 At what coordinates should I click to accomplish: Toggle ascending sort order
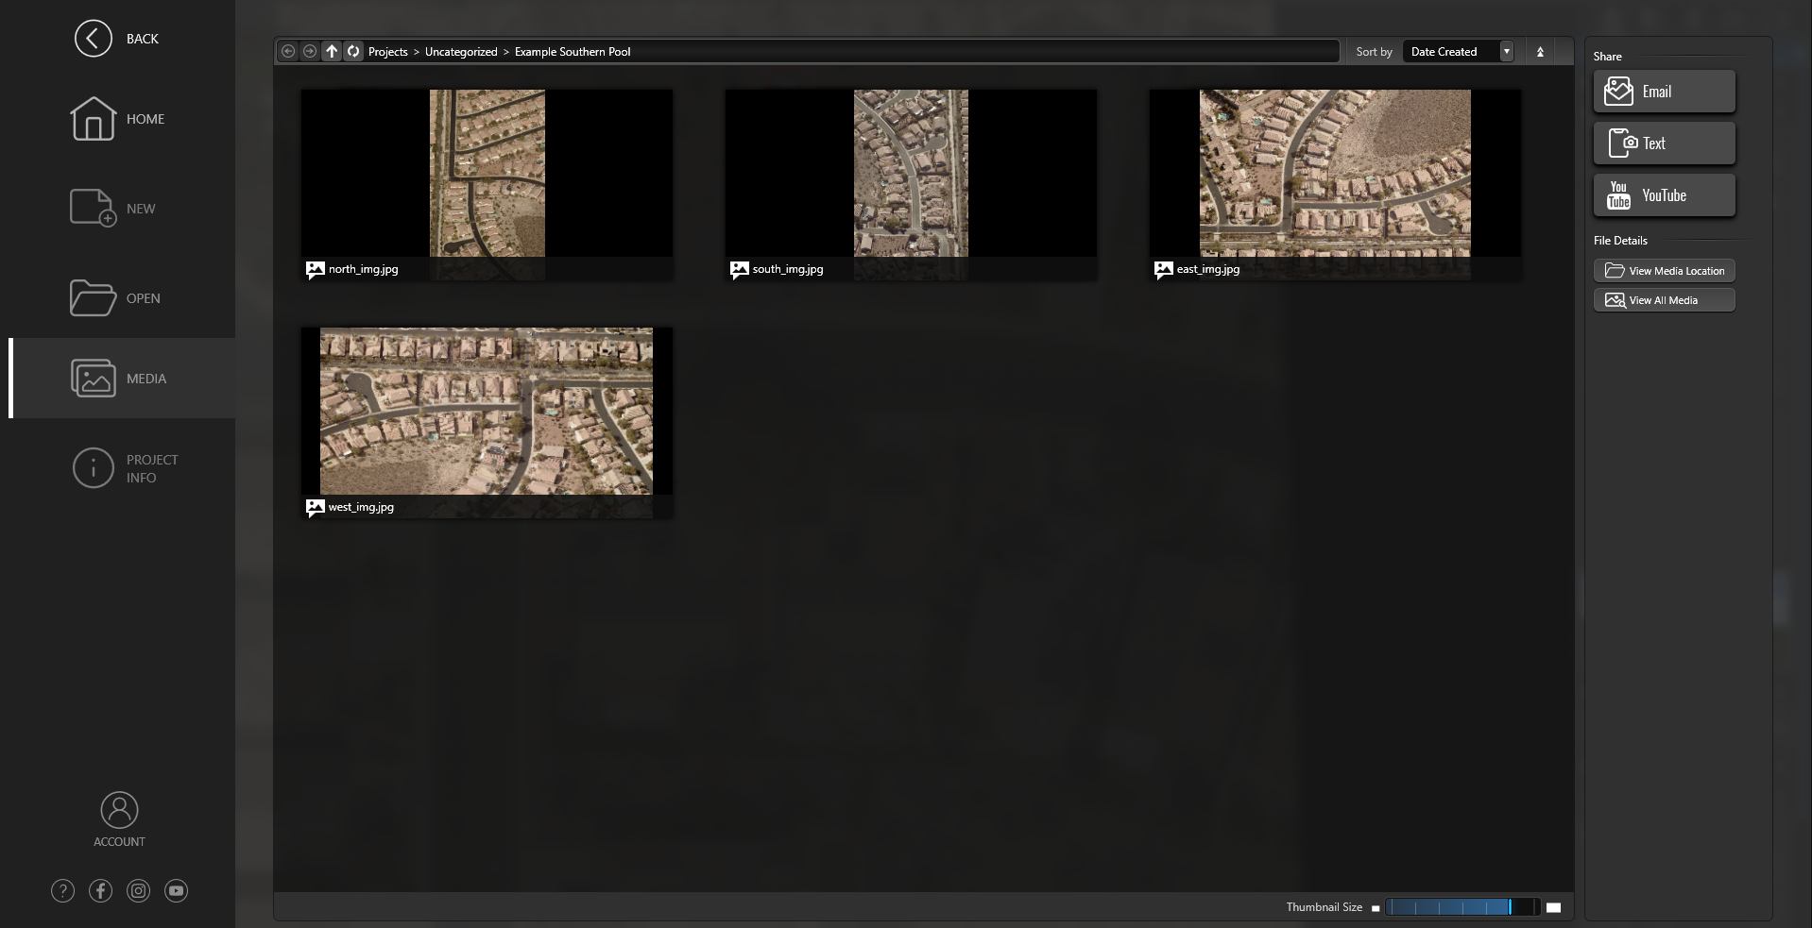click(1542, 51)
